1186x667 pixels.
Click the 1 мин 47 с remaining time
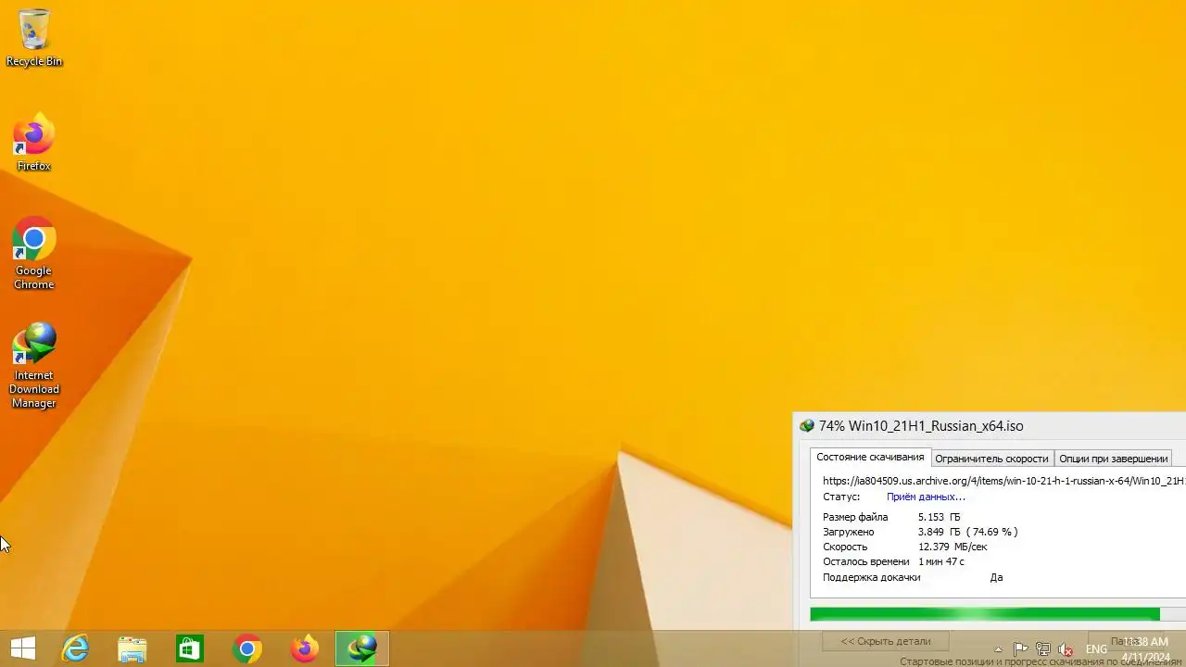[x=941, y=561]
